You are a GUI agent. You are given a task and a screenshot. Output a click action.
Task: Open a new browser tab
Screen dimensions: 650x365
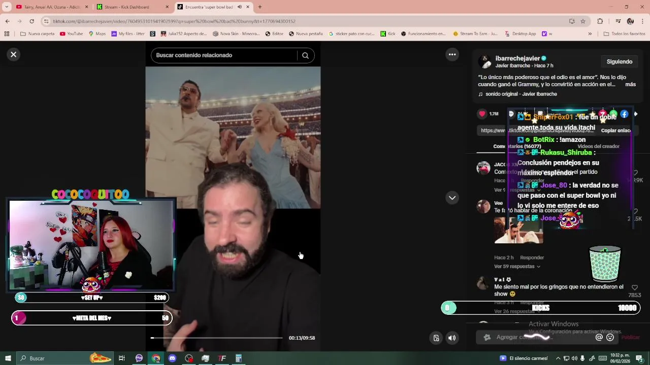260,7
